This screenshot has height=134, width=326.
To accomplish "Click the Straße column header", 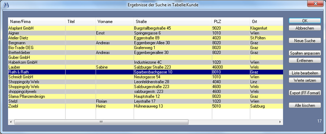I will tap(172, 22).
